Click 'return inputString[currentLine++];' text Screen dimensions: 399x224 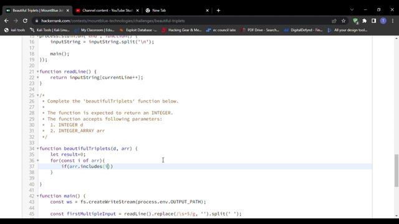tap(97, 77)
